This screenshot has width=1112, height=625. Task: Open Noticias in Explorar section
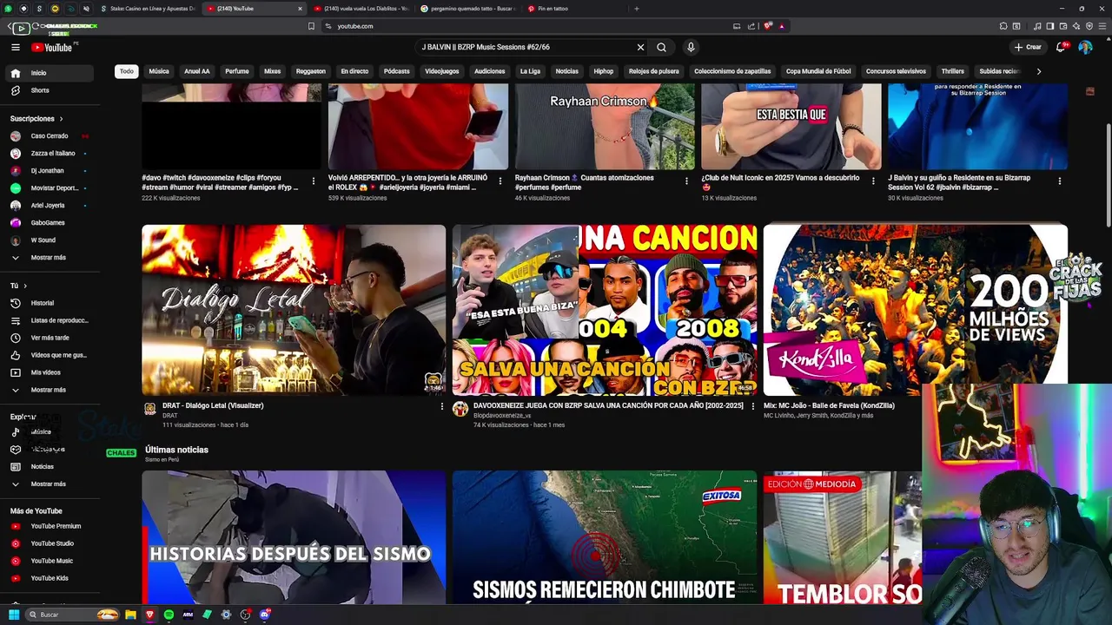coord(50,466)
